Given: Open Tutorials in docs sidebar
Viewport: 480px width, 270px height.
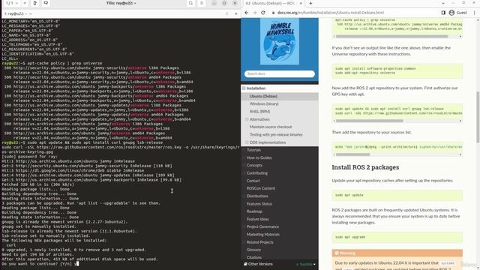Looking at the screenshot, I should [x=253, y=150].
